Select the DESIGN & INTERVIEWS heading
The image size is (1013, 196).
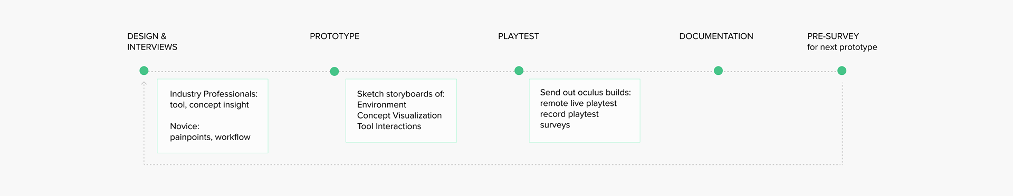[152, 42]
